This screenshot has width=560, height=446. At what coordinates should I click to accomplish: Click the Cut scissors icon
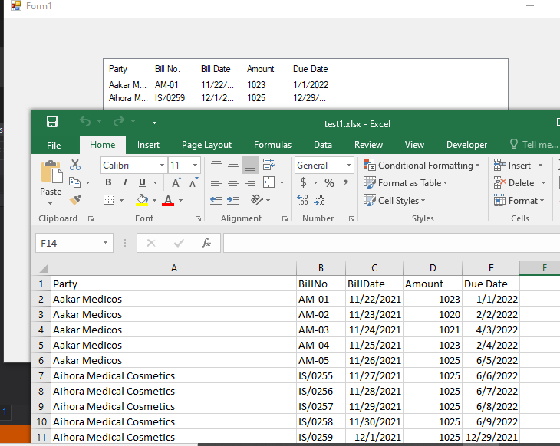click(x=75, y=165)
